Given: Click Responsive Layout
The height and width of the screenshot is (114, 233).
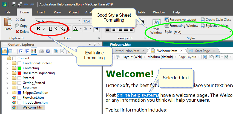Looking at the screenshot, I should coord(180,20).
